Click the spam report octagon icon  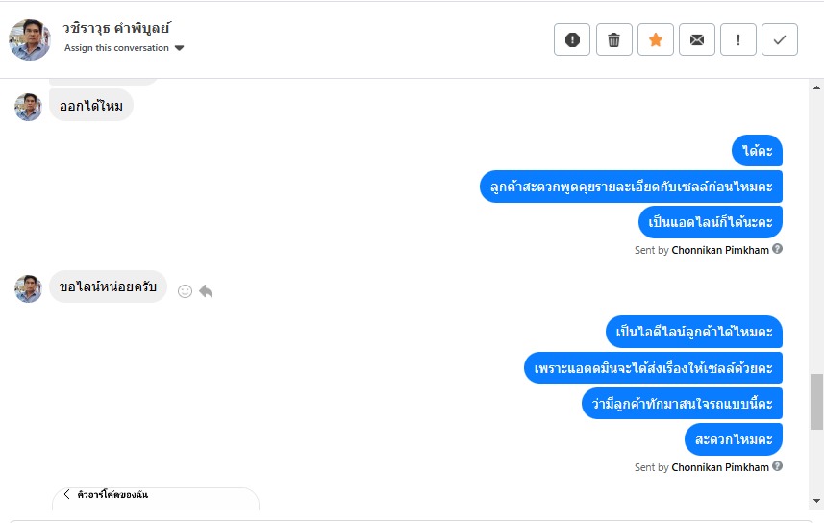click(572, 39)
